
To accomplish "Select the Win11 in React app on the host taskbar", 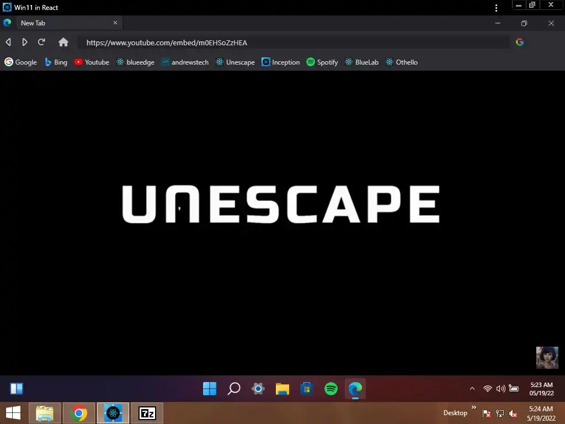I will pyautogui.click(x=113, y=413).
